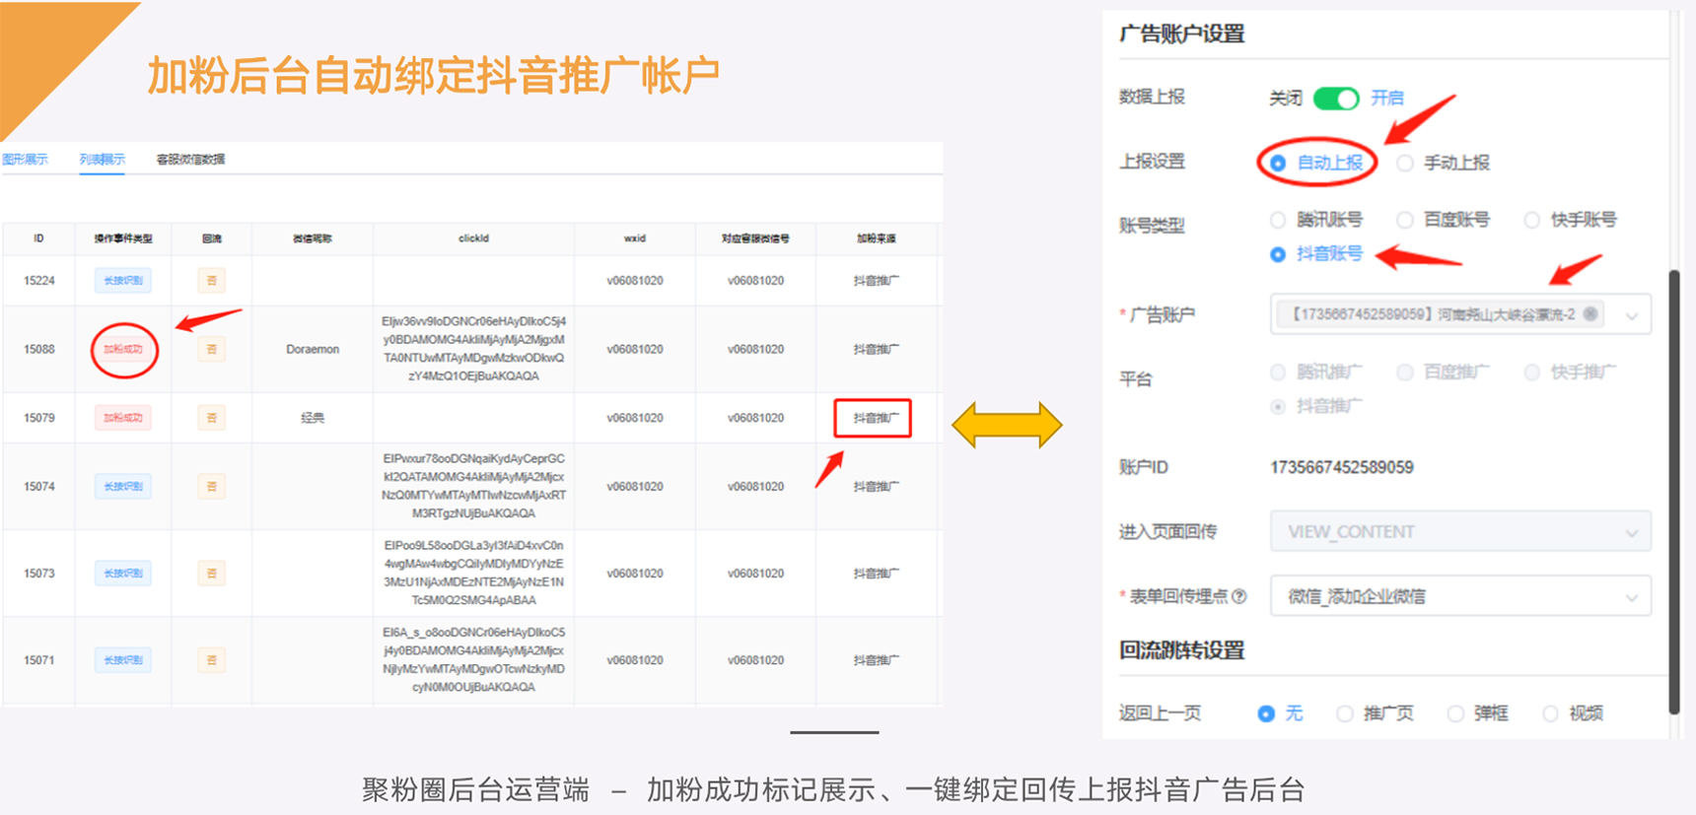This screenshot has height=815, width=1696.
Task: Select 推广页 for 返回上一页
Action: tap(1345, 713)
